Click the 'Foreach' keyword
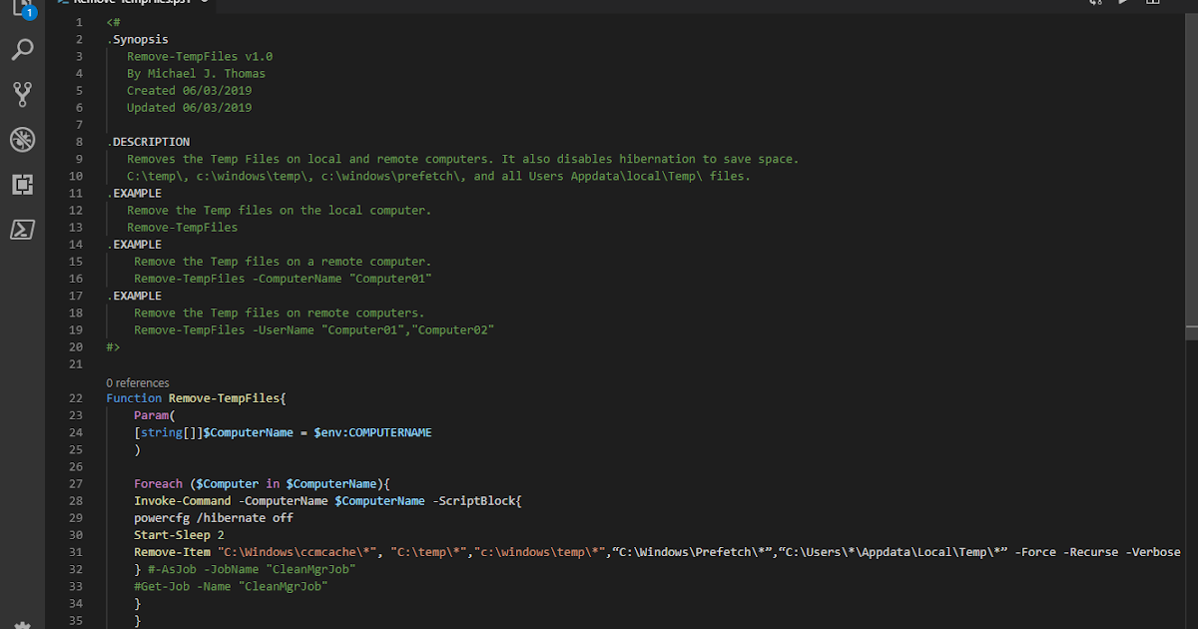This screenshot has height=629, width=1198. point(158,484)
